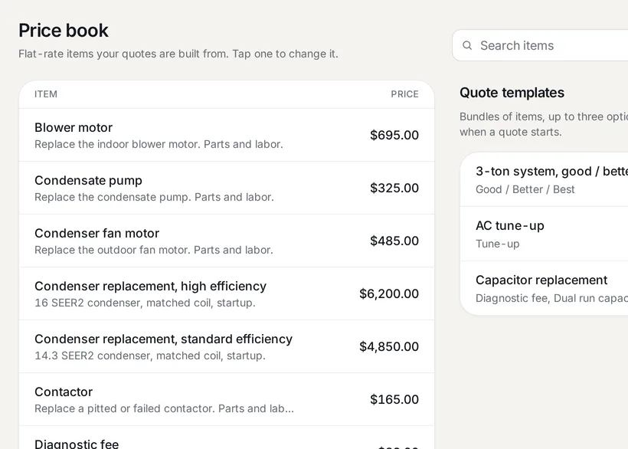
Task: Click the $485.00 price
Action: tap(394, 241)
